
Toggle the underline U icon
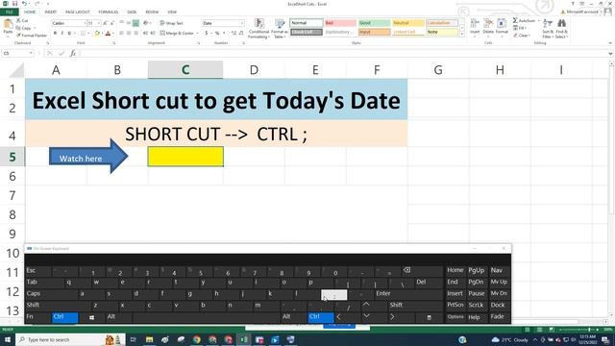pyautogui.click(x=69, y=34)
